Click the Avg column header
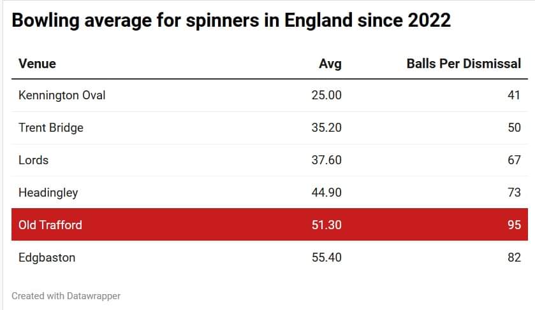535x310 pixels. tap(330, 64)
